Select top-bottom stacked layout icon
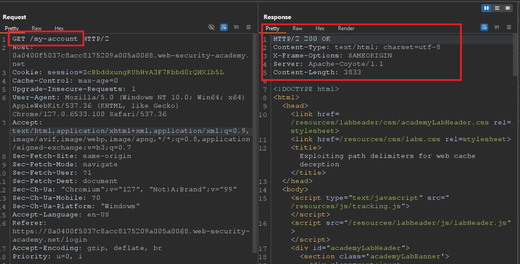Image resolution: width=520 pixels, height=264 pixels. pyautogui.click(x=497, y=8)
